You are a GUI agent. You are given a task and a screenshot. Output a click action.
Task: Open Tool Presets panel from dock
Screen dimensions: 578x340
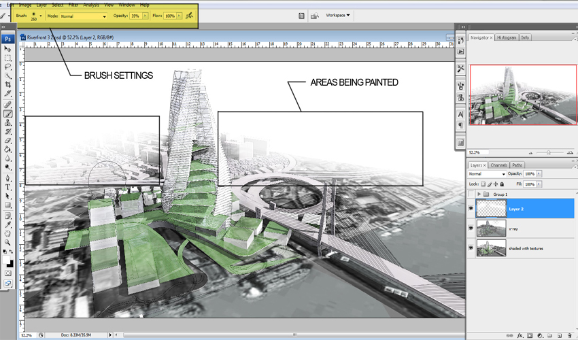[x=460, y=69]
